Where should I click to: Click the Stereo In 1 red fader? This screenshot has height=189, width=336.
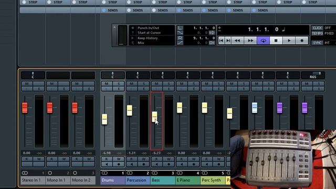pos(25,108)
